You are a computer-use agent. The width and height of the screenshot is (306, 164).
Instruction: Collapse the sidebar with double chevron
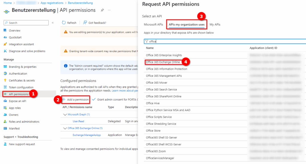[53, 23]
